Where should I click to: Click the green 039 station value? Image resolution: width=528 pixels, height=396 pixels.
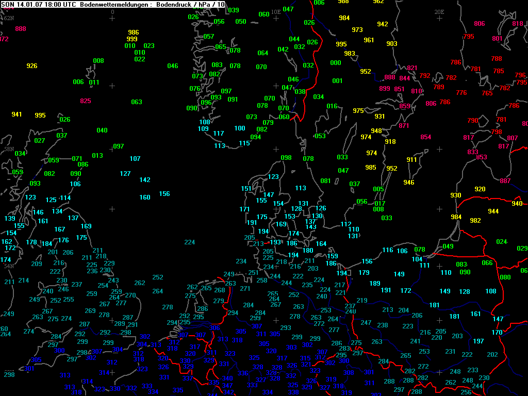point(234,10)
